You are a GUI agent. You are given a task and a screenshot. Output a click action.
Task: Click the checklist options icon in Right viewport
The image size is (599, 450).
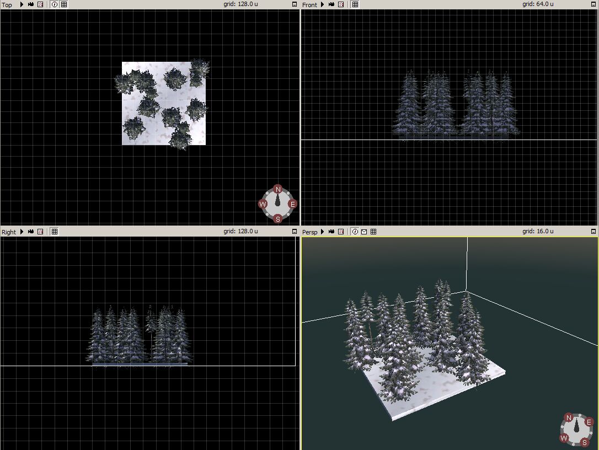tap(40, 232)
